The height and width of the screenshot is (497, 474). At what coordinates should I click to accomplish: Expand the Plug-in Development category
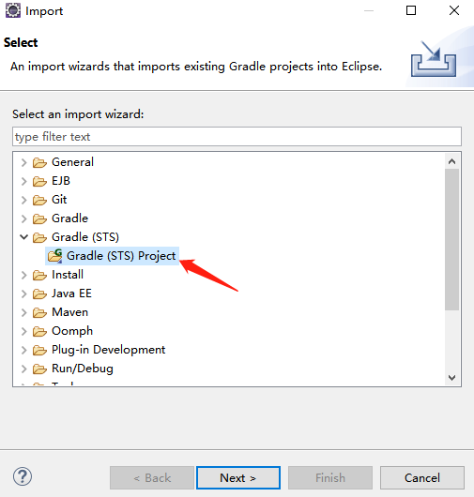pyautogui.click(x=23, y=350)
